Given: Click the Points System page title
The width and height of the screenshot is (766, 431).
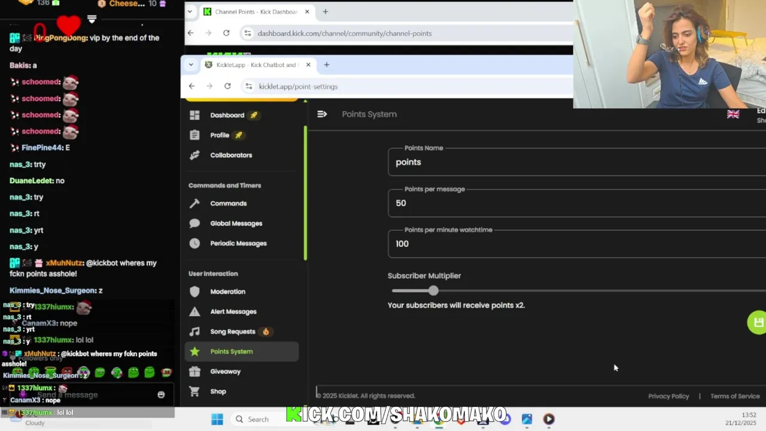Looking at the screenshot, I should click(x=369, y=114).
